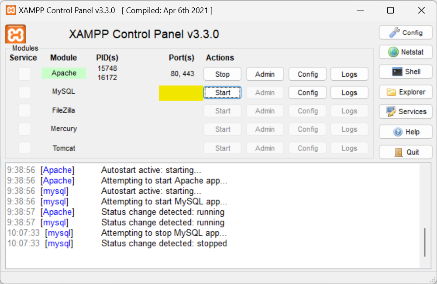Click the log panel vertical scrollbar

coord(424,242)
